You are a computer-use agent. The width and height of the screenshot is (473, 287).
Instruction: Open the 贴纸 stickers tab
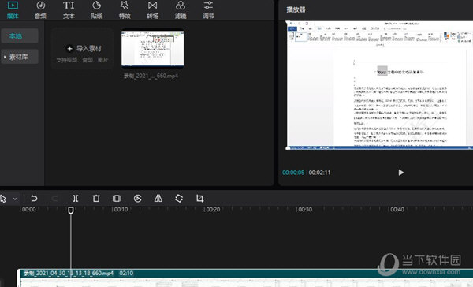96,10
